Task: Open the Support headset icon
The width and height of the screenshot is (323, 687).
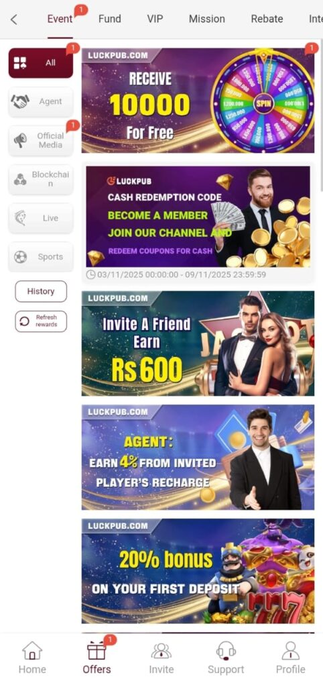Action: click(x=226, y=651)
